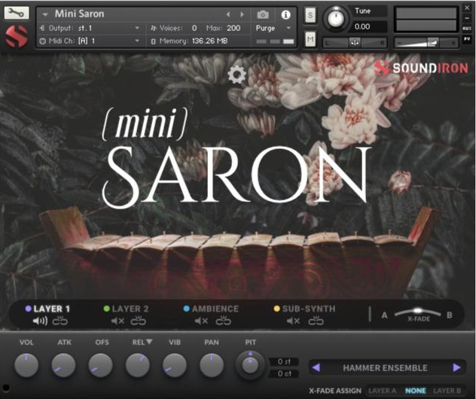Select the Ambience layer tab
Screen dimensions: 476x399
[x=215, y=309]
